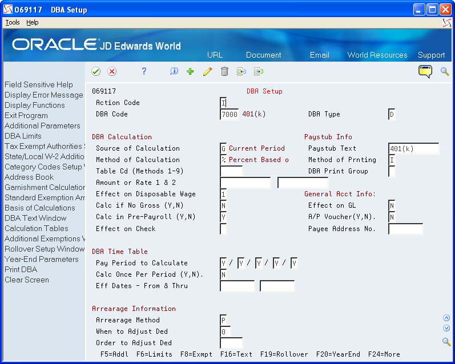Click the Source of Calculation field
This screenshot has height=364, width=455.
click(223, 148)
